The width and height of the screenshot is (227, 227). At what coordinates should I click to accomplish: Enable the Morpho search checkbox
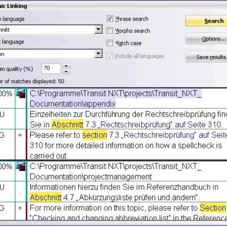tap(109, 31)
